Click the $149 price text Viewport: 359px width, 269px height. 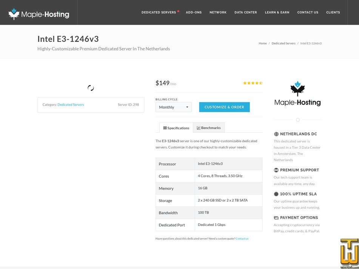(163, 83)
